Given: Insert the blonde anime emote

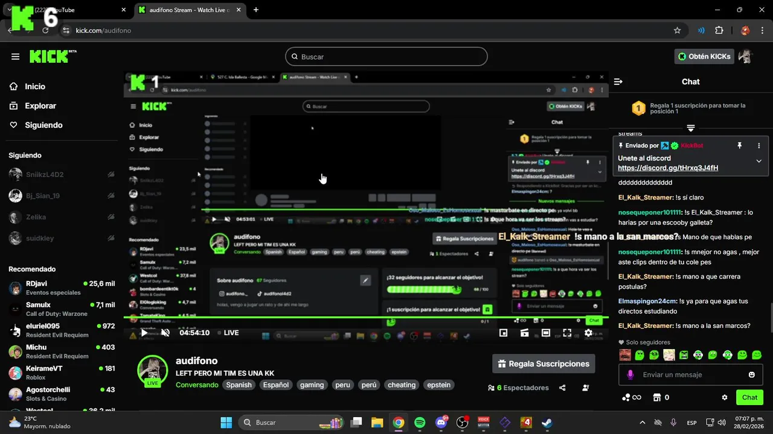Looking at the screenshot, I should 669,355.
